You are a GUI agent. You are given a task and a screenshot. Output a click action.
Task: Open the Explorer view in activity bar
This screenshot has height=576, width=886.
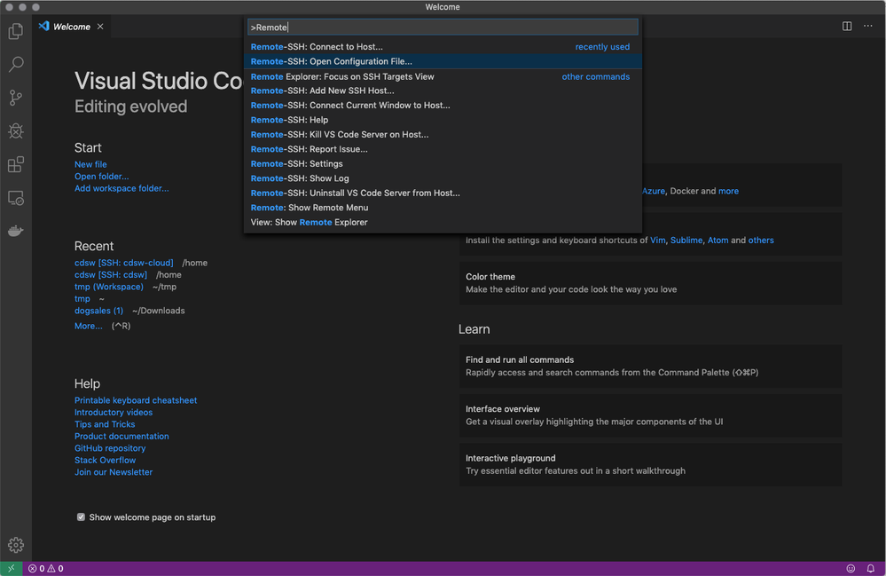coord(16,30)
